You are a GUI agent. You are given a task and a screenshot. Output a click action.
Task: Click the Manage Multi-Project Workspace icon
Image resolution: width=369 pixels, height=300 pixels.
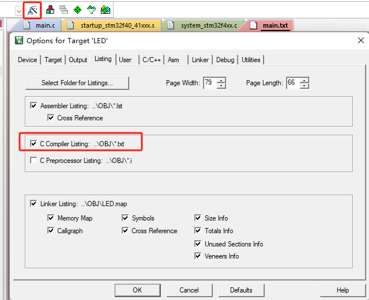[63, 9]
